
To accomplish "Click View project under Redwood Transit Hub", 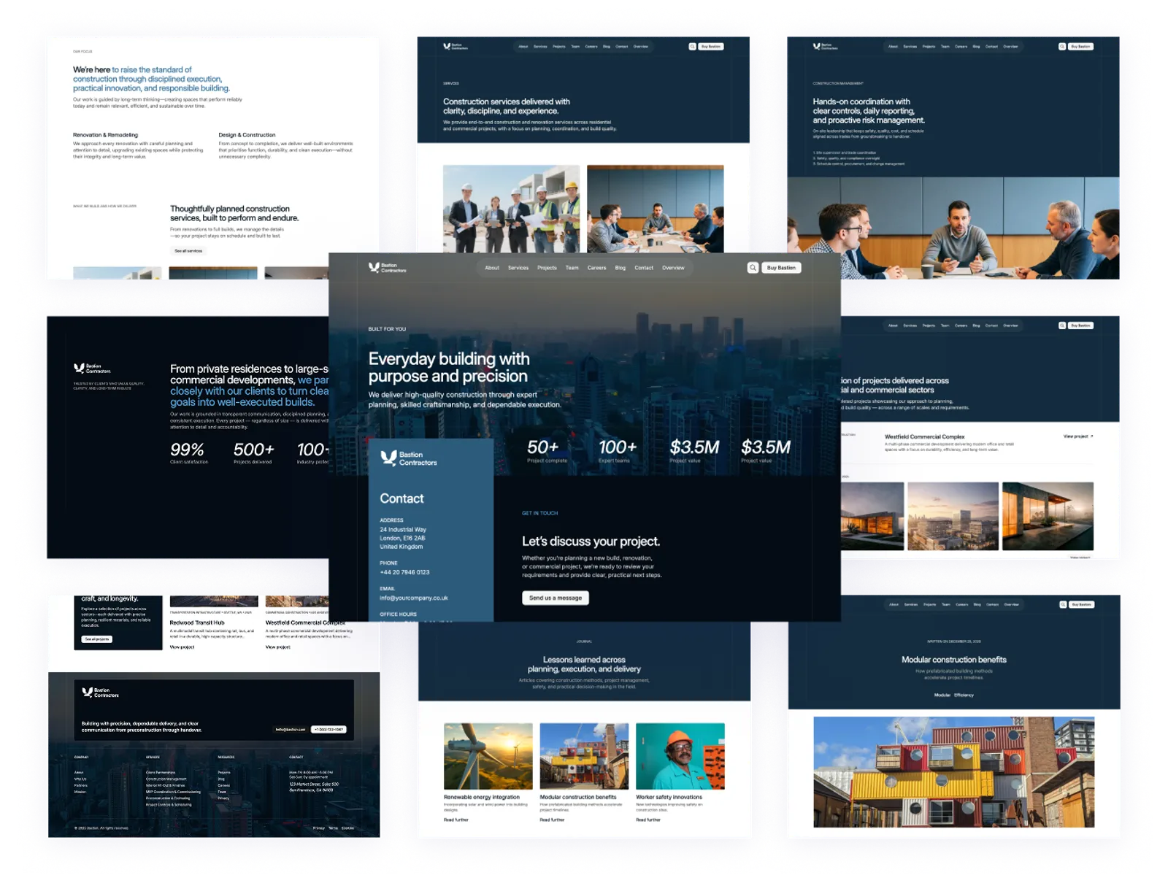I will (x=182, y=647).
